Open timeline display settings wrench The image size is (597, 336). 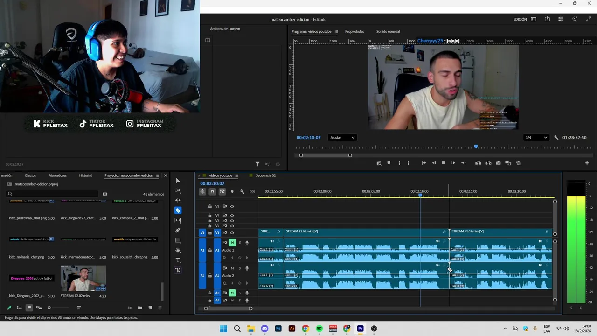pos(242,191)
